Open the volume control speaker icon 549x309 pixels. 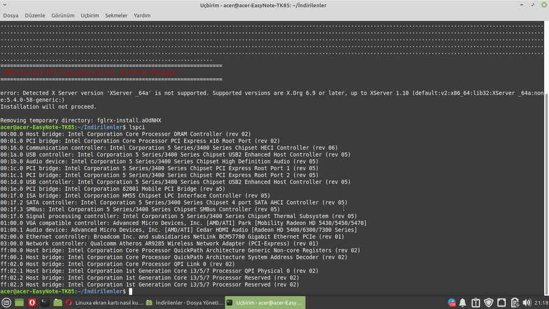[x=526, y=303]
